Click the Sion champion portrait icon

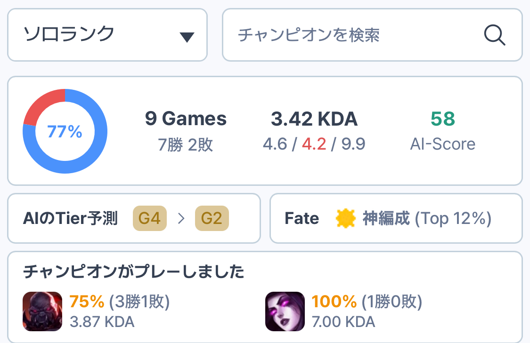[x=42, y=311]
